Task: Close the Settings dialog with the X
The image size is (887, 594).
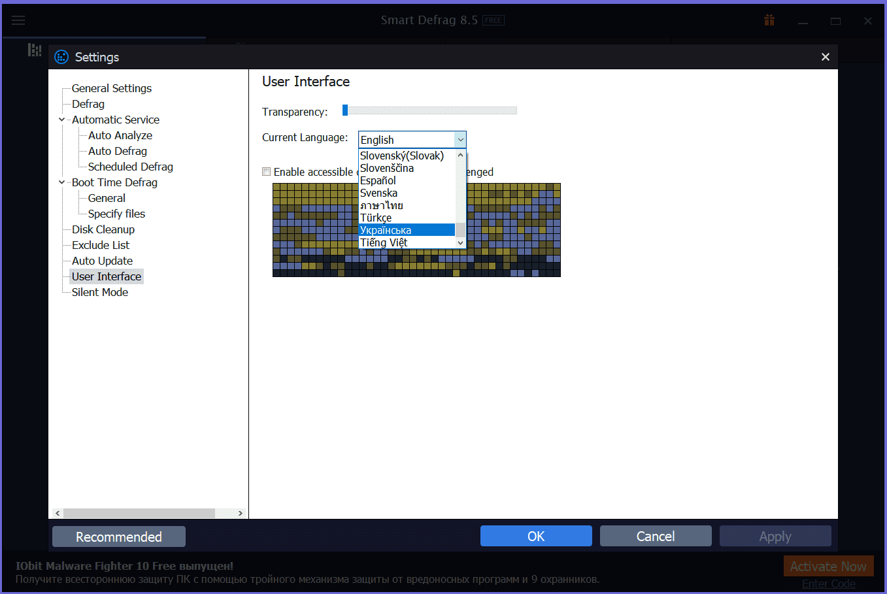Action: point(826,57)
